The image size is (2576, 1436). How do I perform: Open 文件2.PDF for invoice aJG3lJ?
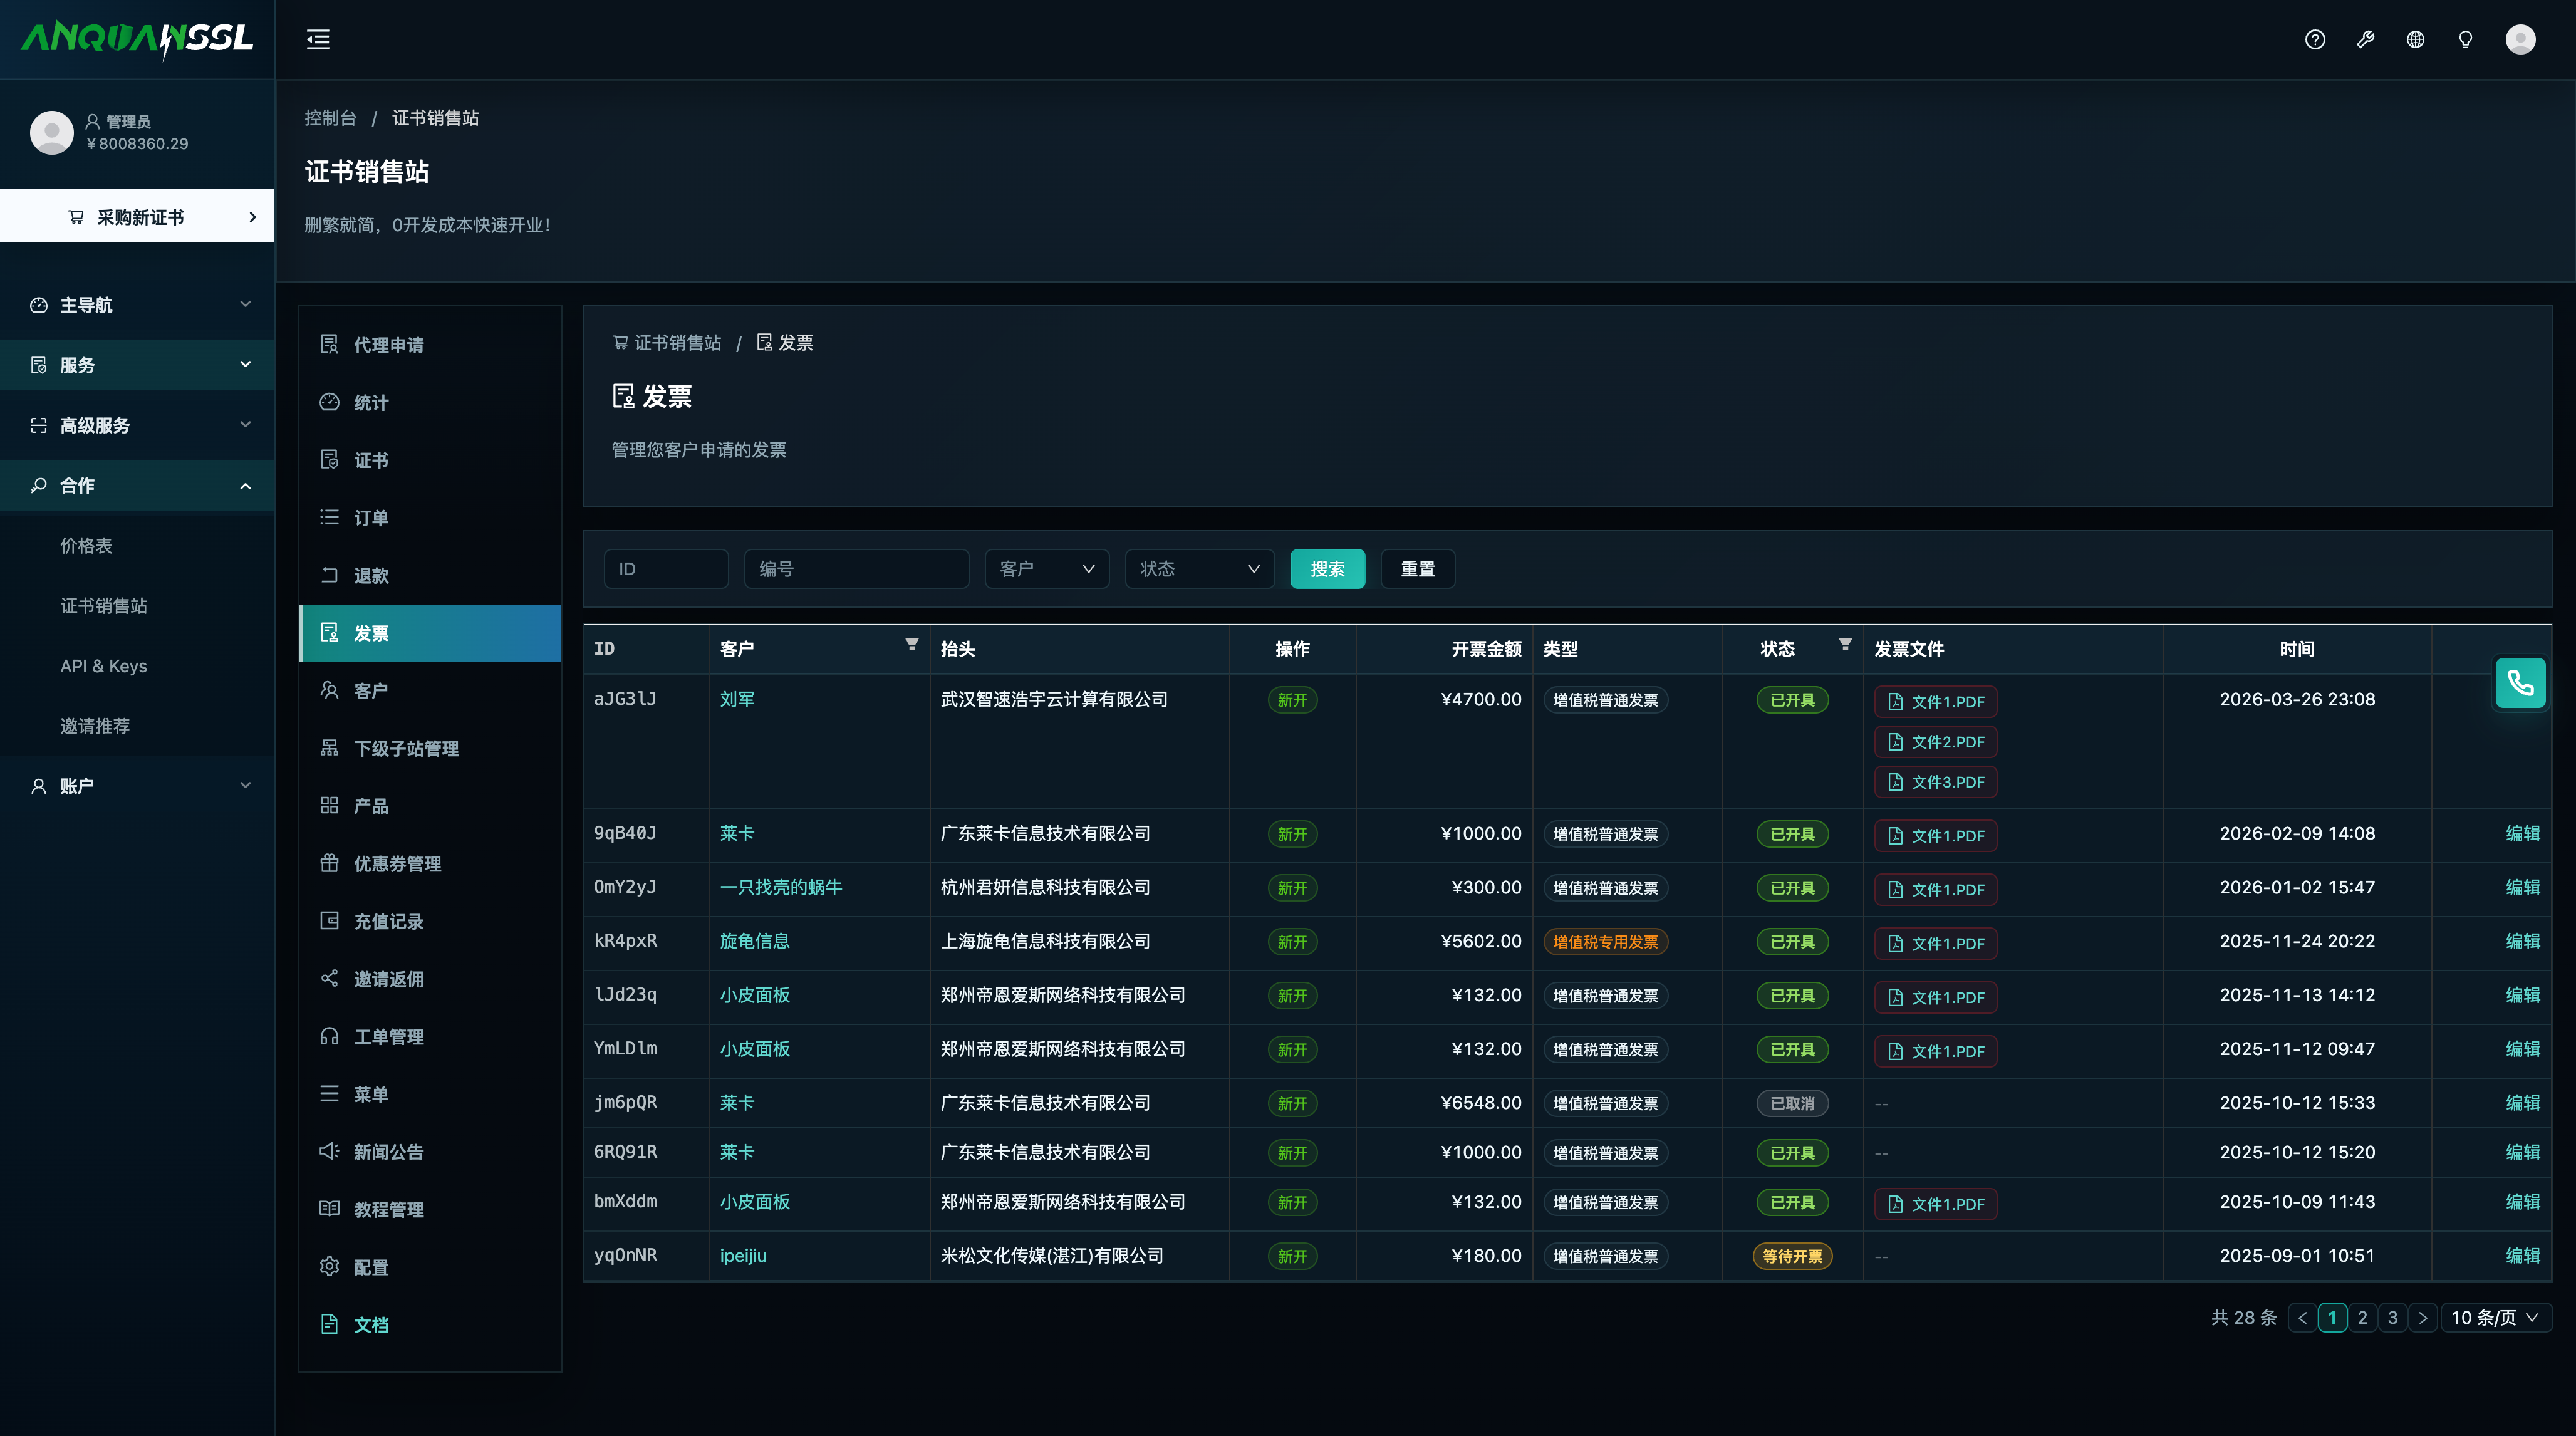click(x=1935, y=742)
